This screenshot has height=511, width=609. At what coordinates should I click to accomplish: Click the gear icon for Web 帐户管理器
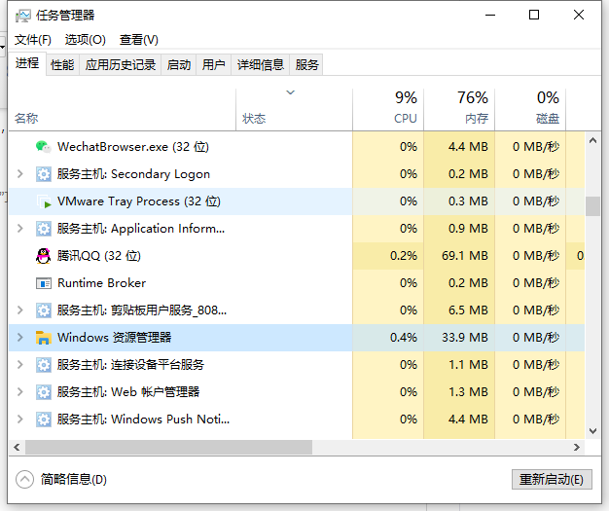tap(43, 392)
